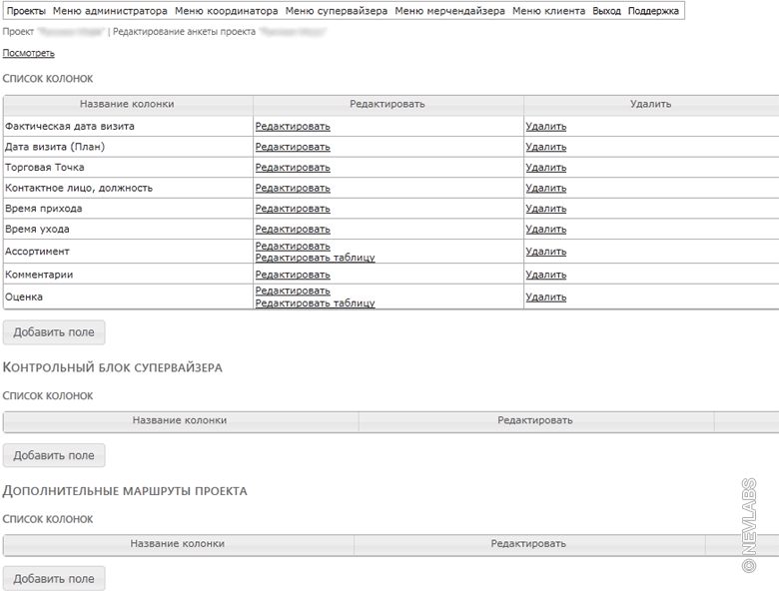The height and width of the screenshot is (597, 779).
Task: Delete the Дата визита (План) column
Action: [545, 147]
